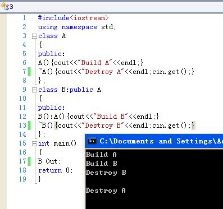The image size is (223, 209).
Task: Click 'using namespace std;' line
Action: (77, 27)
